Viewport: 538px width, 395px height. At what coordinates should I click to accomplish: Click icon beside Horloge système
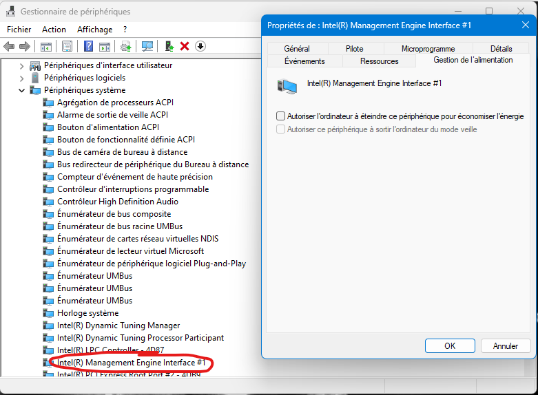(48, 313)
